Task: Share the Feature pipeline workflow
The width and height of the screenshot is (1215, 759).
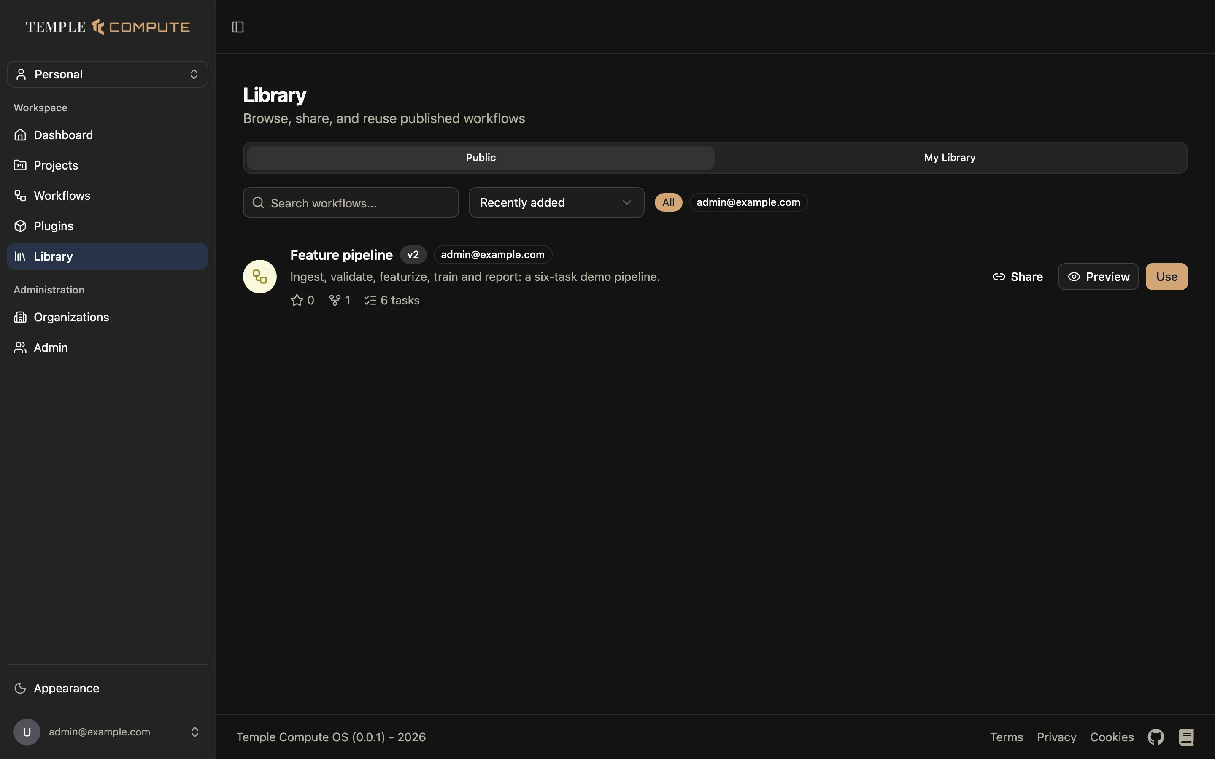Action: (1018, 277)
